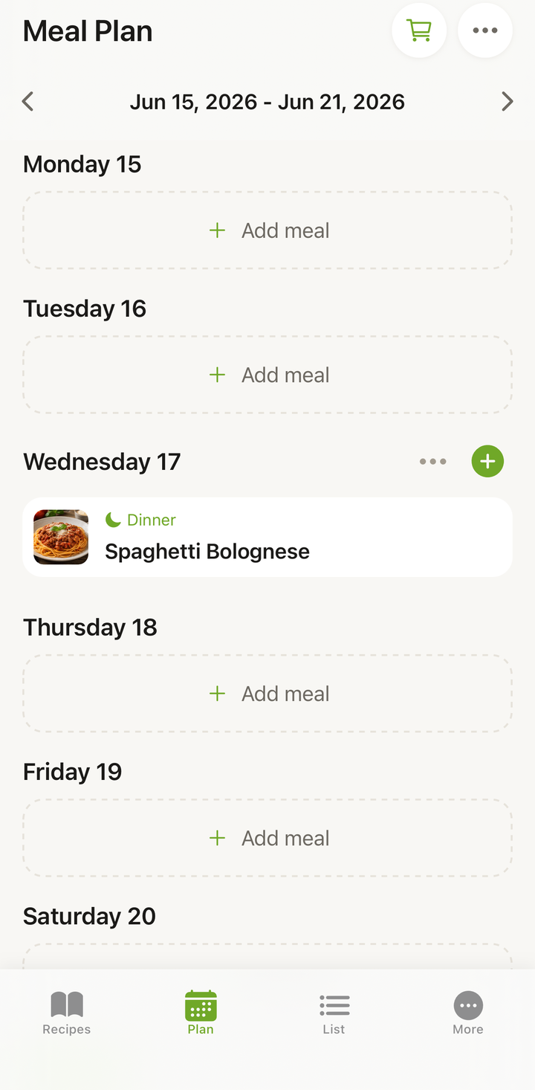Image resolution: width=535 pixels, height=1090 pixels.
Task: Open the Spaghetti Bolognese thumbnail image
Action: pos(61,537)
